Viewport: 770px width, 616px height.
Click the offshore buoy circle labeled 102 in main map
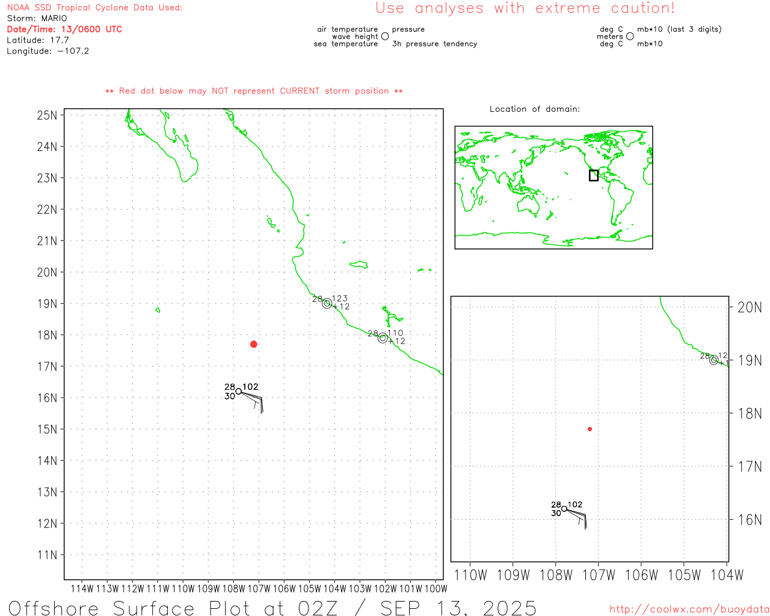tap(239, 391)
